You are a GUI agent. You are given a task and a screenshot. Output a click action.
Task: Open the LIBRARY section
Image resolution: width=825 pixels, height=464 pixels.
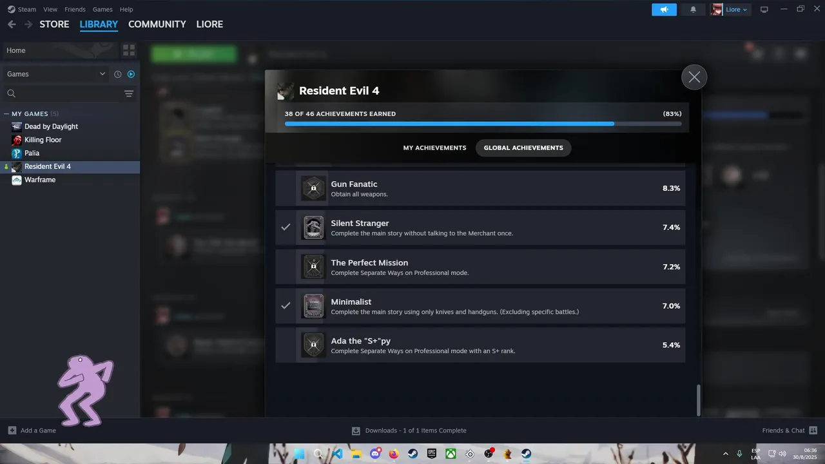99,24
